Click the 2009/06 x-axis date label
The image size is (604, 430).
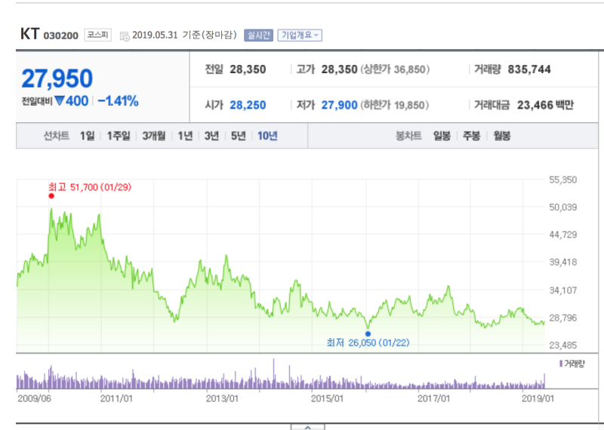[x=34, y=398]
